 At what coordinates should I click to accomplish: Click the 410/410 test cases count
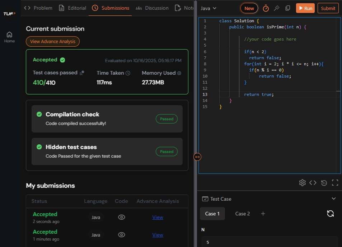44,83
